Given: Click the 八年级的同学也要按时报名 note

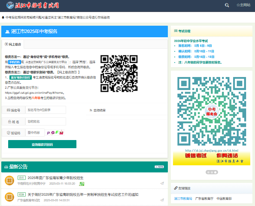Looking at the screenshot, I should 200,63.
